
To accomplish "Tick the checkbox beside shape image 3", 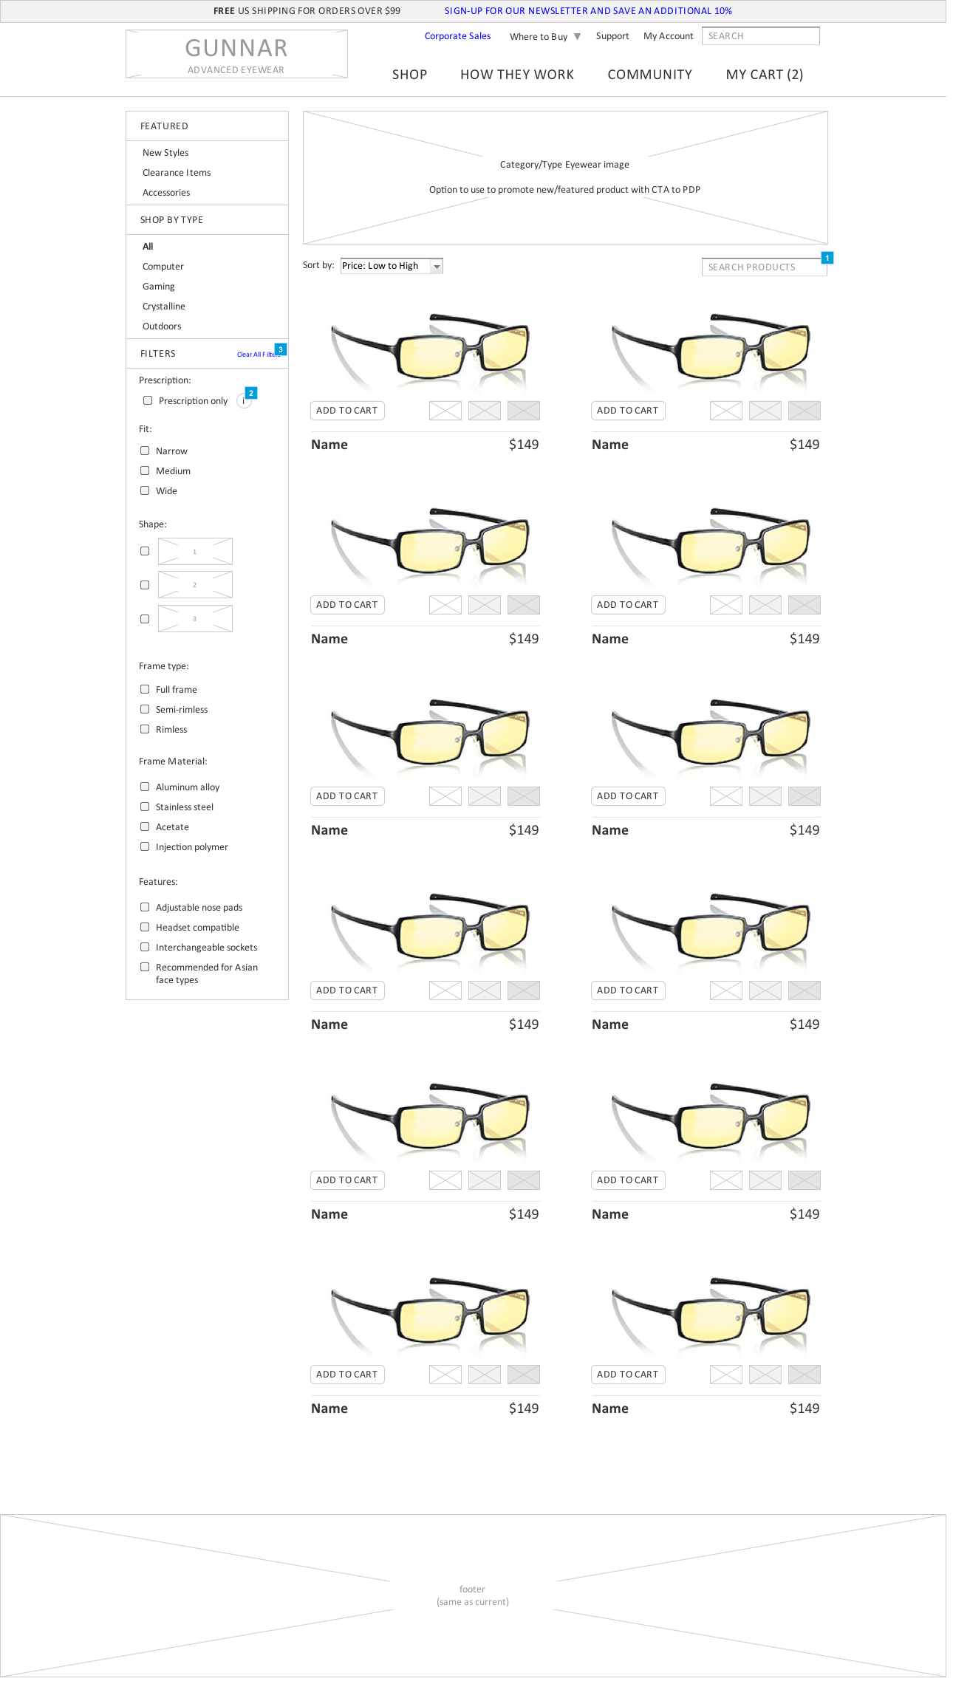I will tap(145, 619).
